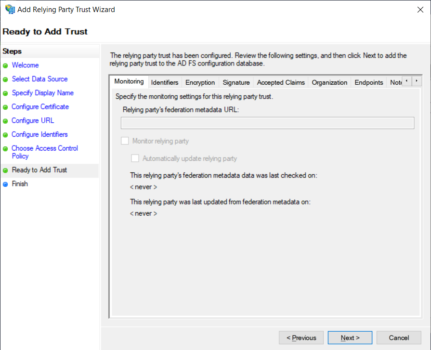The image size is (431, 350).
Task: Open the Organization tab
Action: (x=329, y=82)
